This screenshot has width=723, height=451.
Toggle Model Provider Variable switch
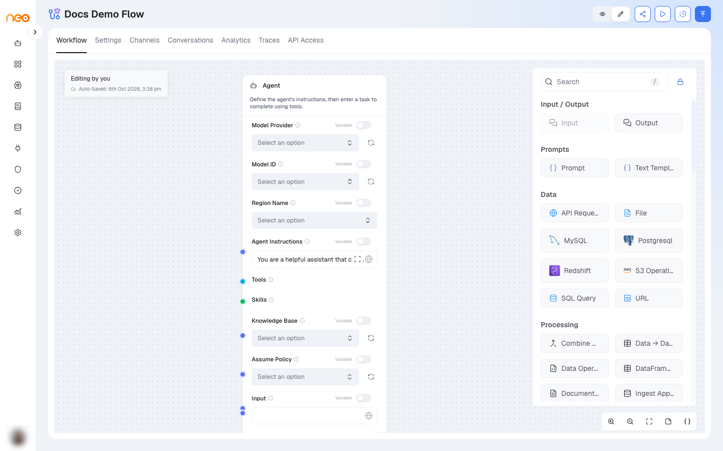pyautogui.click(x=364, y=125)
